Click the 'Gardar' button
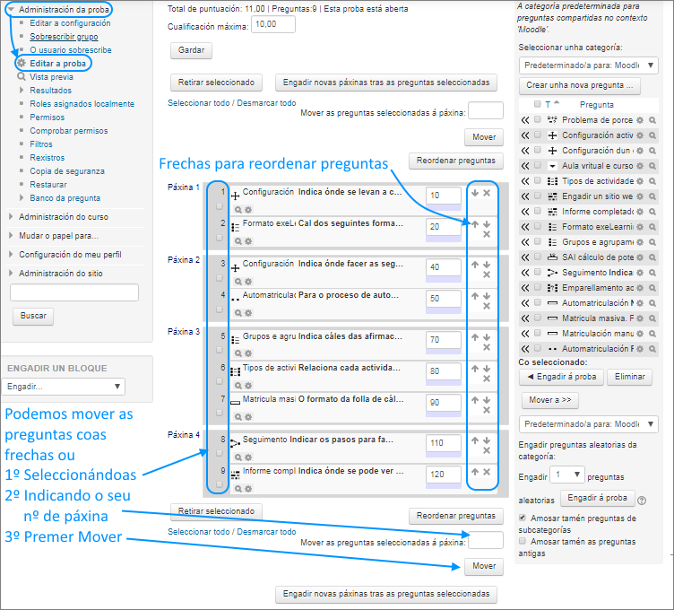This screenshot has height=610, width=674. [189, 51]
